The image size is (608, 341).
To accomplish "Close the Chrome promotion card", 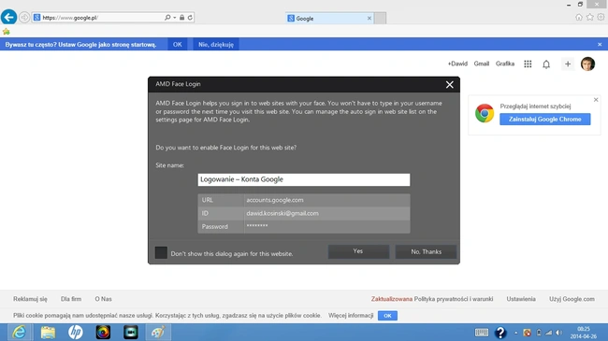I will click(596, 100).
